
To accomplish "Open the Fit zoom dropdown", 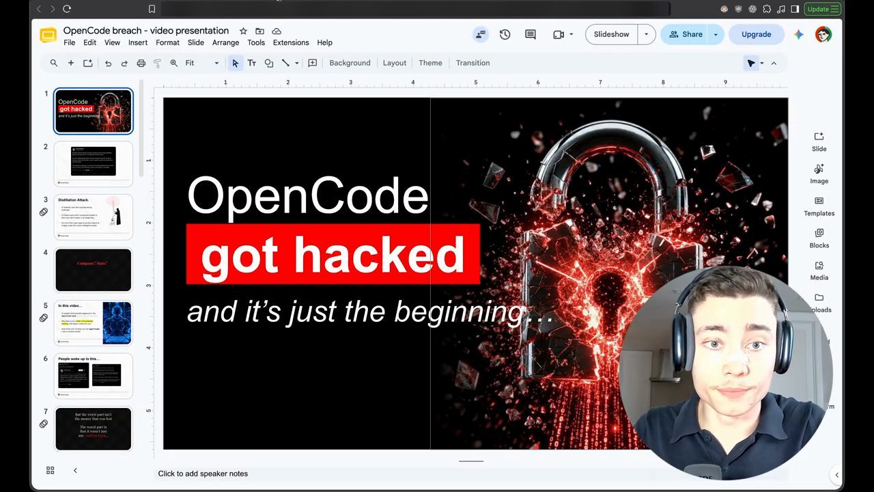I will tap(201, 63).
